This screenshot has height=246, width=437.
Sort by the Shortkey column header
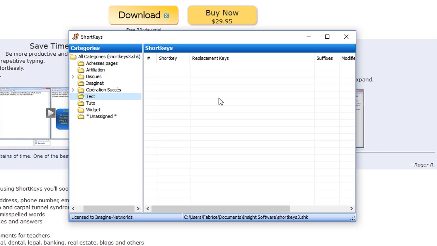(173, 58)
